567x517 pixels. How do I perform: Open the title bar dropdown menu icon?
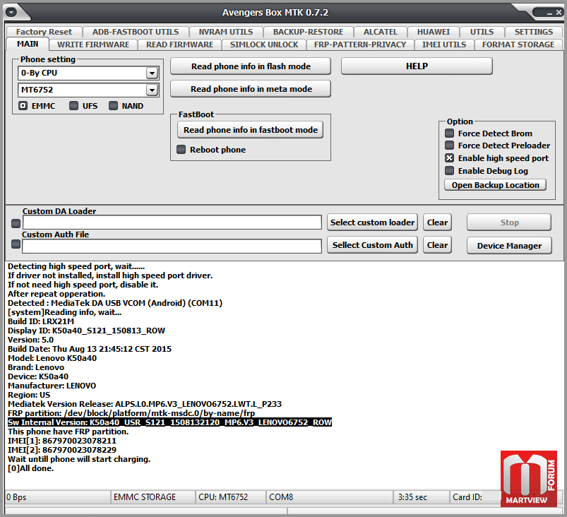click(x=11, y=12)
